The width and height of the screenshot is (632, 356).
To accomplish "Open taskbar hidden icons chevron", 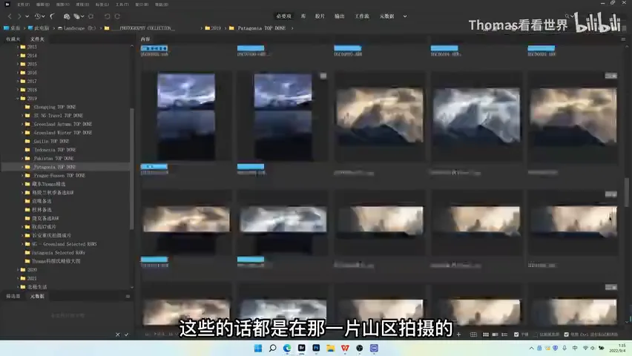I will click(531, 349).
